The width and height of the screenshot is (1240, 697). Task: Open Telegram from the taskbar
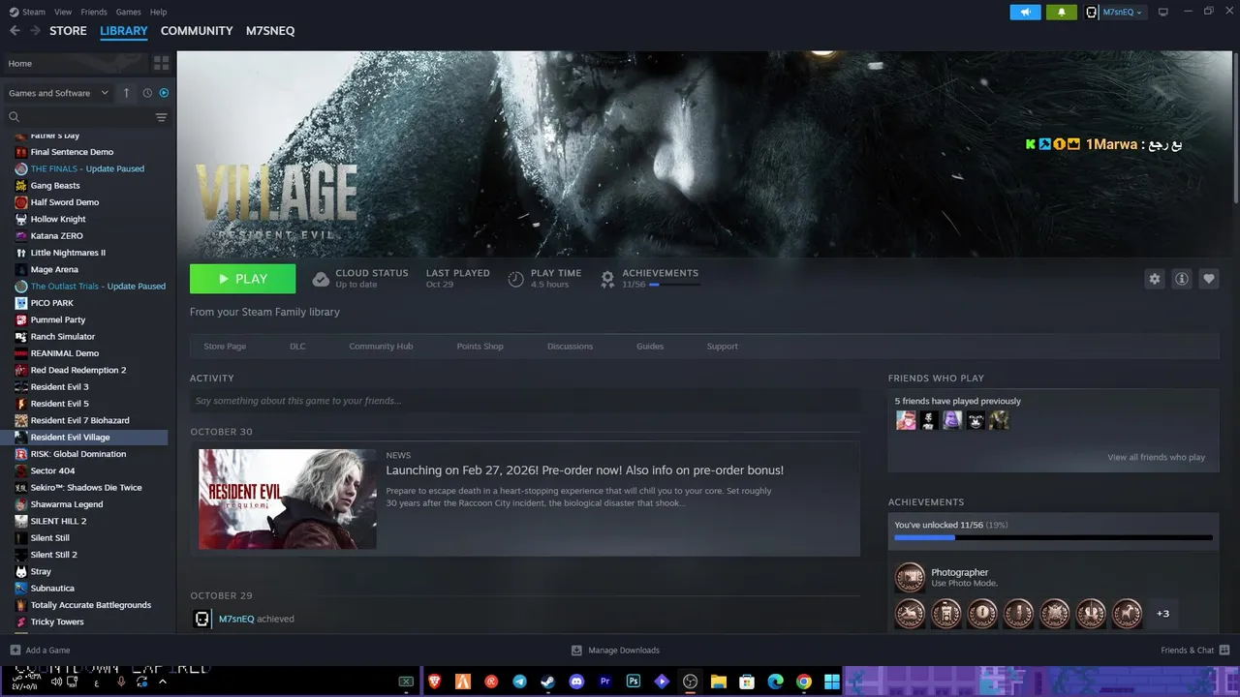tap(519, 682)
